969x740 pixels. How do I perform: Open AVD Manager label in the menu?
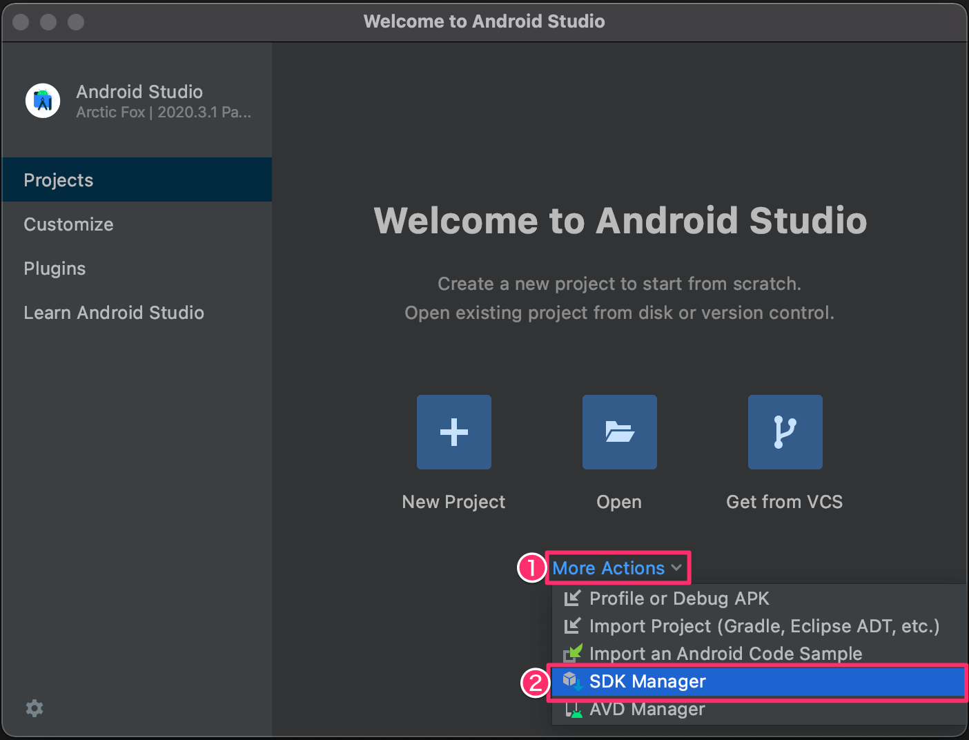point(647,709)
